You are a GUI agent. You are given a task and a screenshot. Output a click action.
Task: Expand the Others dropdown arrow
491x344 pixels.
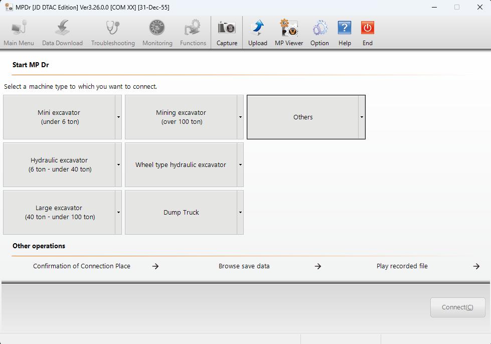pos(362,117)
